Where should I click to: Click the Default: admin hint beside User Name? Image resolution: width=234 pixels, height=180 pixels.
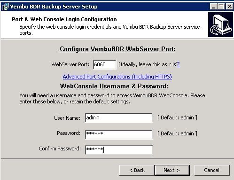pos(177,117)
